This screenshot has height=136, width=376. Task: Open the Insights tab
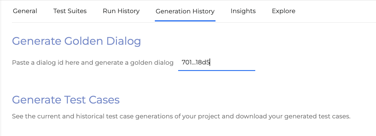[x=243, y=11]
